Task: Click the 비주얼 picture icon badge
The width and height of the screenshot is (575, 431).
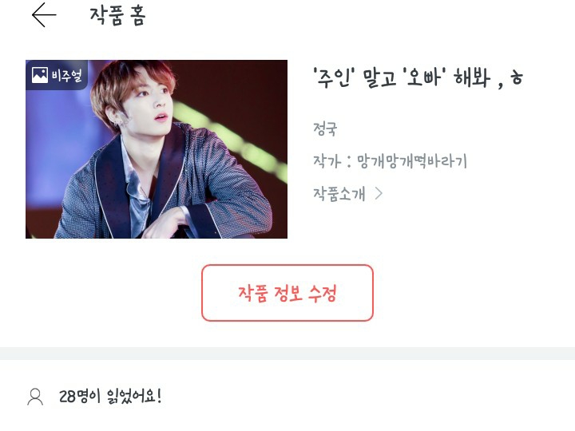Action: [x=40, y=75]
